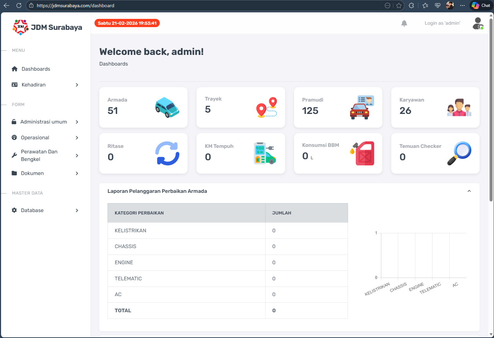Click the Pramudi summary card
Screen dimensions: 494x338
(x=338, y=107)
